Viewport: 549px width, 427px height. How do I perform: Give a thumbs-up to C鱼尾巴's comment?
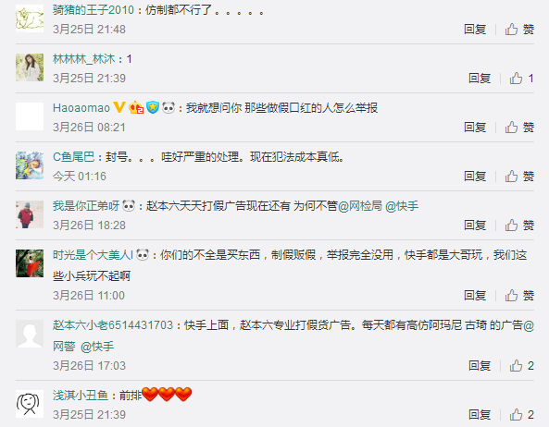[519, 177]
